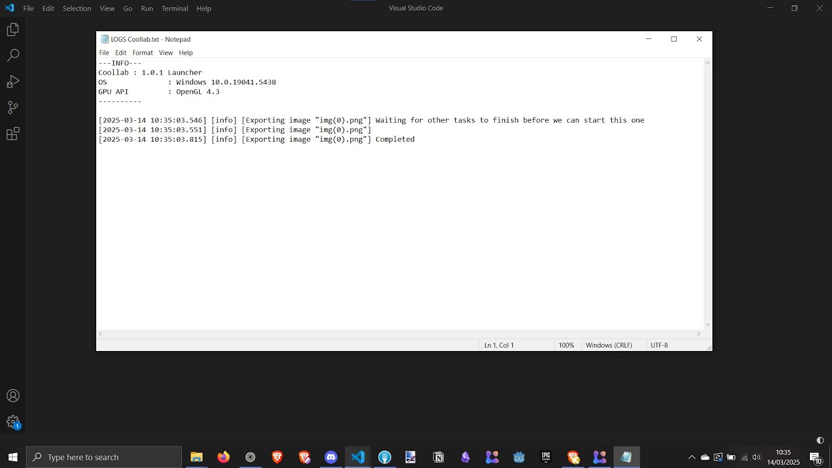Open Notepad's Format menu
832x468 pixels.
(x=142, y=53)
